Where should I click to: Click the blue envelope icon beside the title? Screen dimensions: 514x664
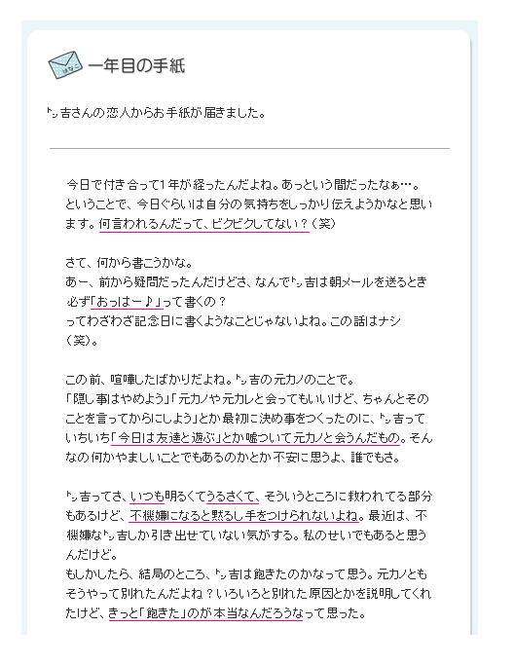pos(65,65)
